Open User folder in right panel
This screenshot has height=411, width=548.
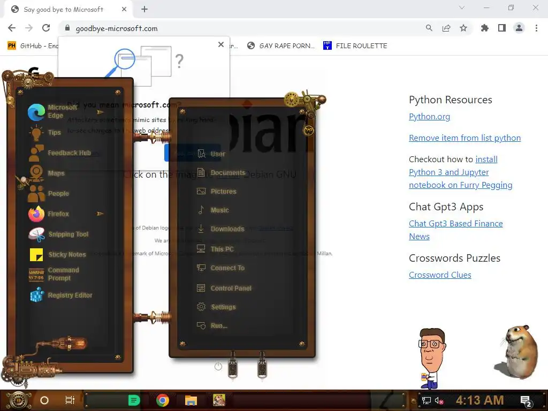click(x=211, y=154)
